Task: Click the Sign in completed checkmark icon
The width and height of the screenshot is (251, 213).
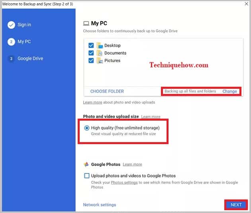Action: coord(11,25)
